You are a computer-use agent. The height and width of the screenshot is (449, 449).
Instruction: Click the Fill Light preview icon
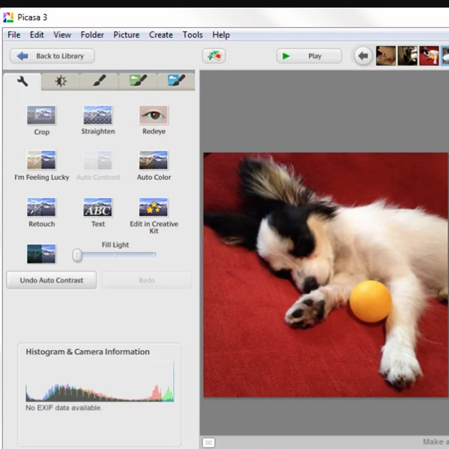(x=42, y=254)
